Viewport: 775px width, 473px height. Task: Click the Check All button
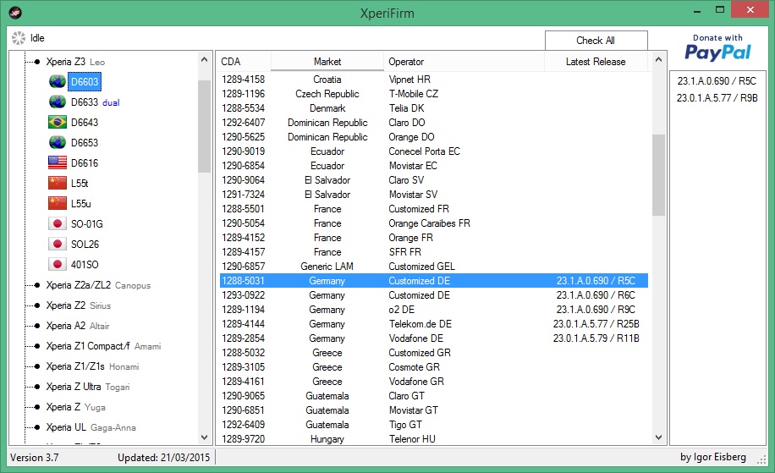coord(596,40)
